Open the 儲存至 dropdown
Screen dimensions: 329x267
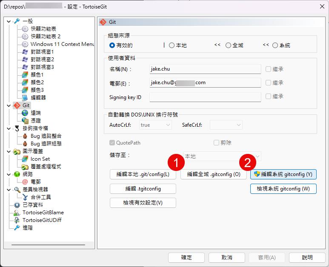pos(222,156)
